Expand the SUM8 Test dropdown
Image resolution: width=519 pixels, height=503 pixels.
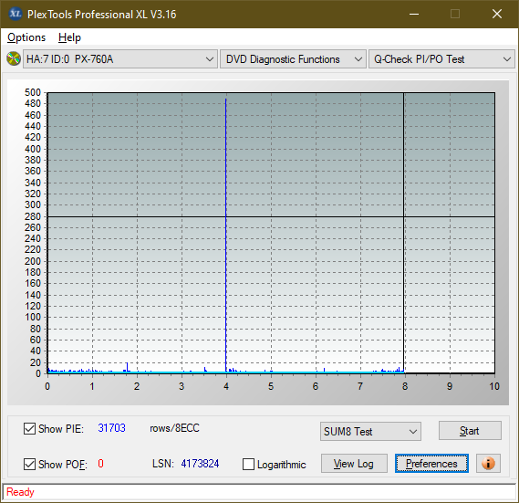click(x=370, y=432)
